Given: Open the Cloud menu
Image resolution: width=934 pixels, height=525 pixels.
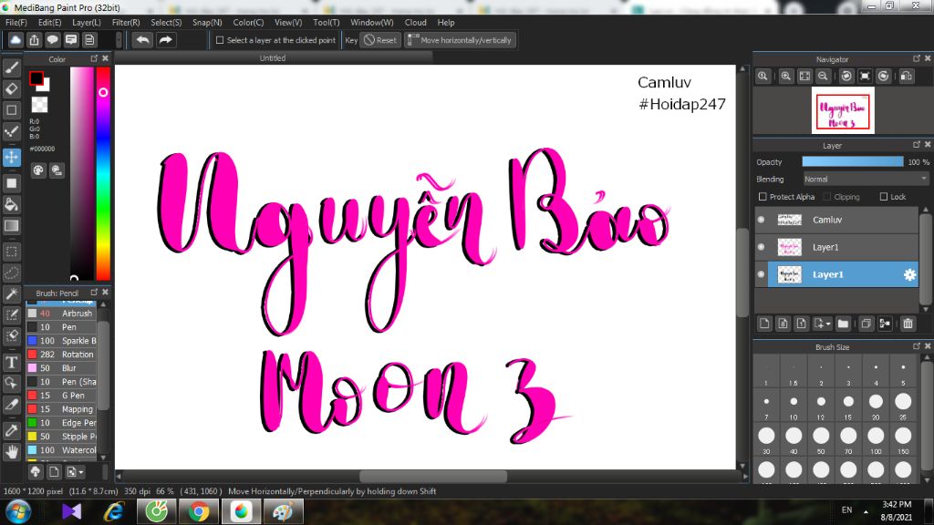Looking at the screenshot, I should pos(415,22).
